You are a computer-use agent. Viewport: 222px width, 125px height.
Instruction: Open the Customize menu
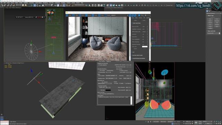pyautogui.click(x=57, y=3)
